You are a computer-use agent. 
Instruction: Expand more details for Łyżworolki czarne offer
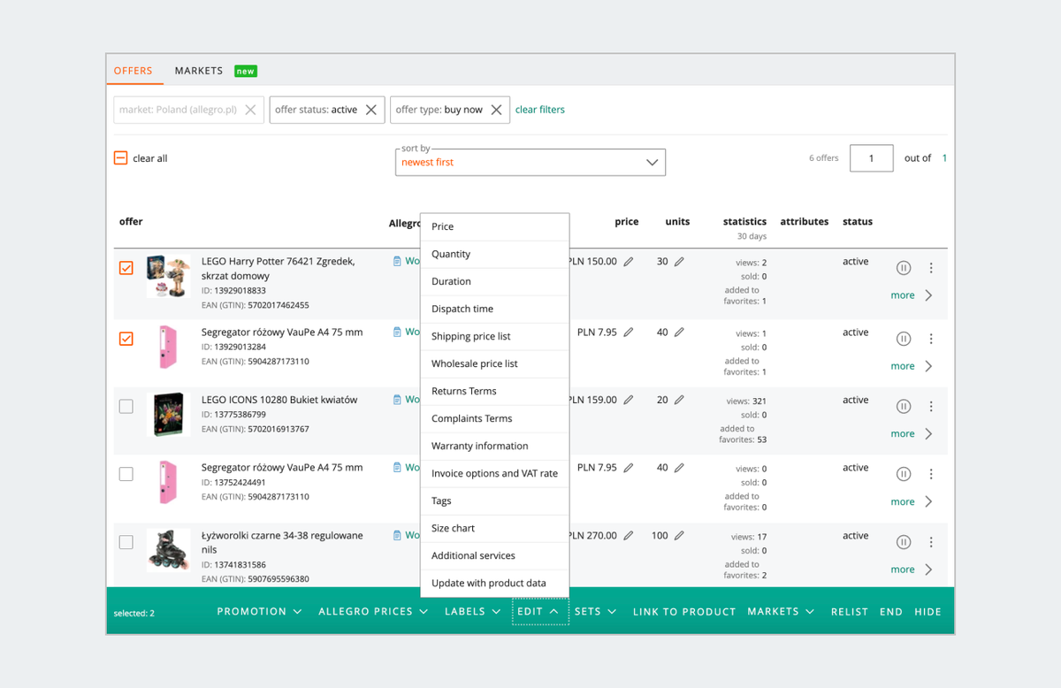[912, 570]
